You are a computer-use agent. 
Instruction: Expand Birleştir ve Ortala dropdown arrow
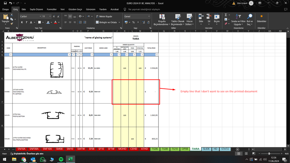(x=119, y=22)
